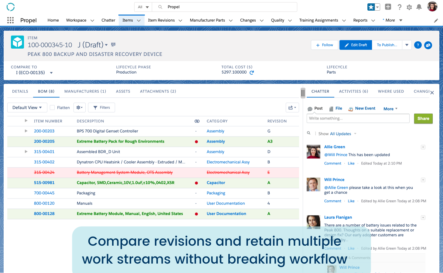Screen dimensions: 443x273
Task: Open the blue chat bubble icon
Action: (x=428, y=45)
